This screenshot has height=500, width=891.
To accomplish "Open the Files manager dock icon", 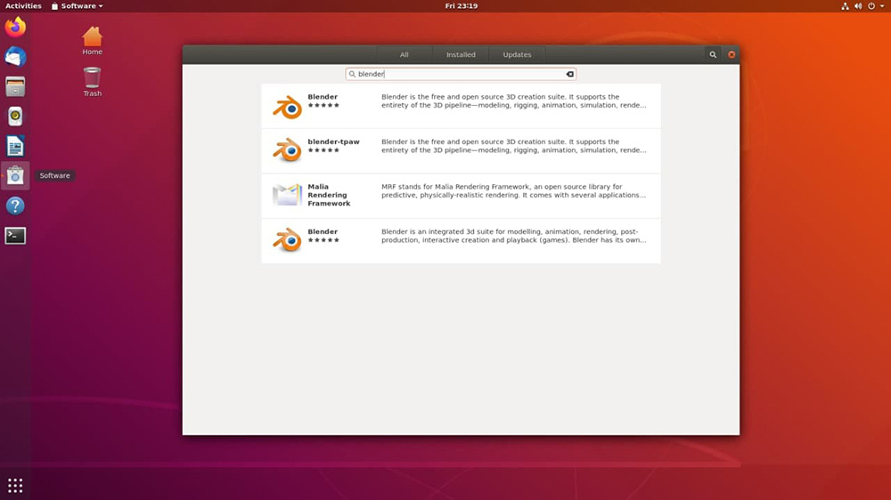I will [x=15, y=87].
